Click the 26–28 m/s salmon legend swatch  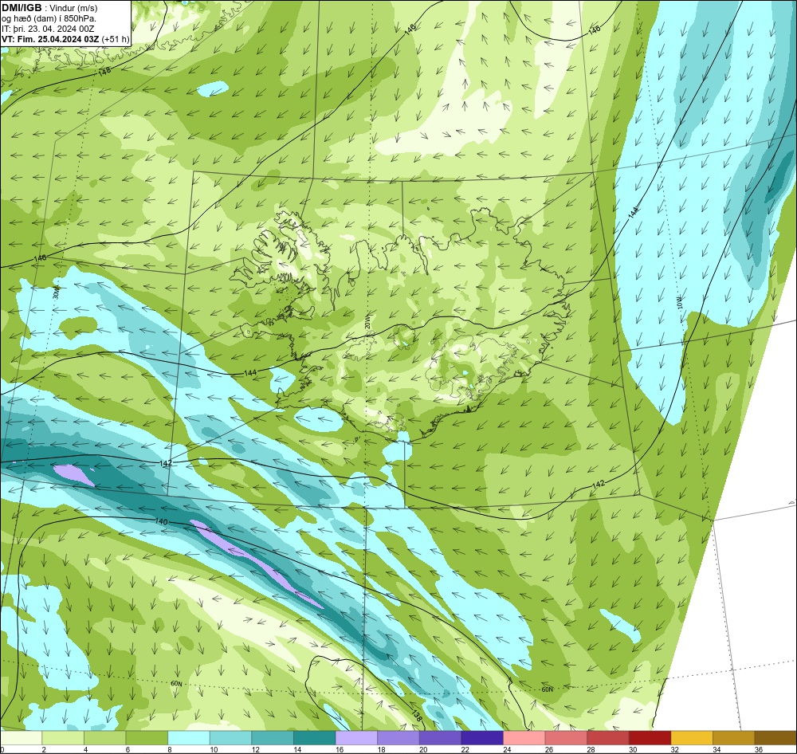point(566,738)
